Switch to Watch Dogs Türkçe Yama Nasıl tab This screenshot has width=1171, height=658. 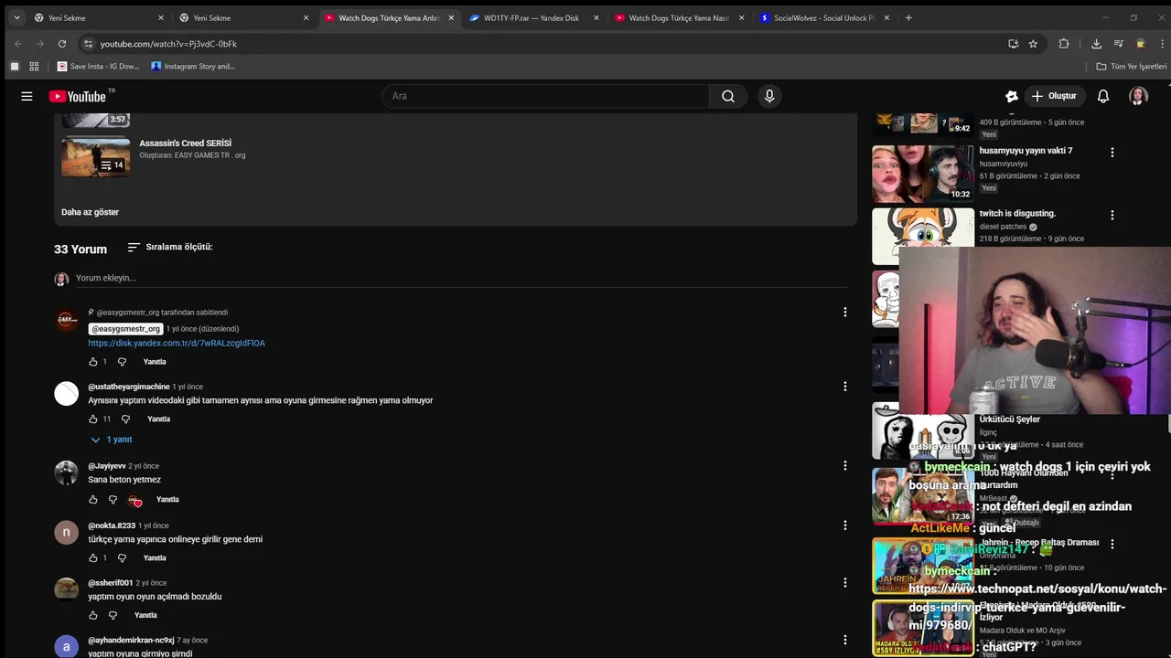click(x=678, y=17)
